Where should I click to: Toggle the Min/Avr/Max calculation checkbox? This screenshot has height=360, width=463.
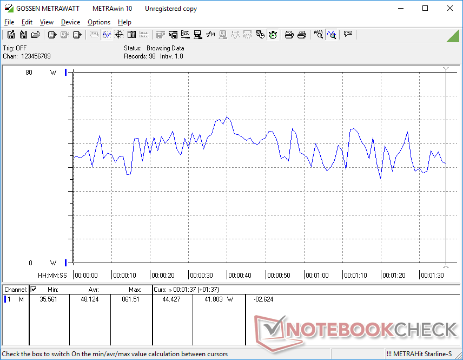click(34, 289)
